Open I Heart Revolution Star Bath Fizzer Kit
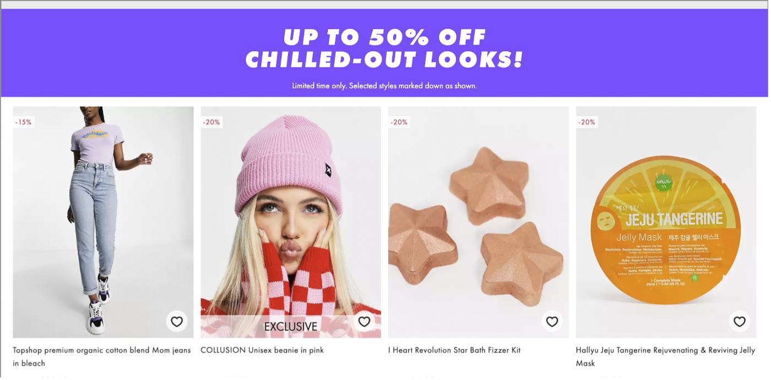This screenshot has width=771, height=380. coord(454,350)
